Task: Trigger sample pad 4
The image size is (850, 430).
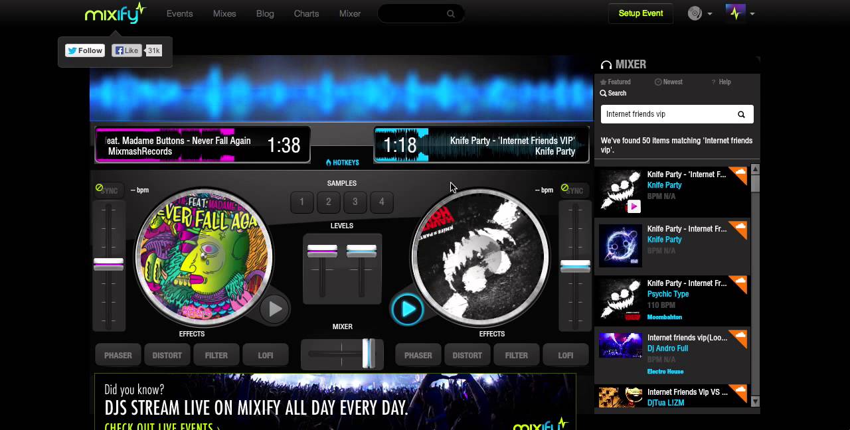Action: click(381, 202)
